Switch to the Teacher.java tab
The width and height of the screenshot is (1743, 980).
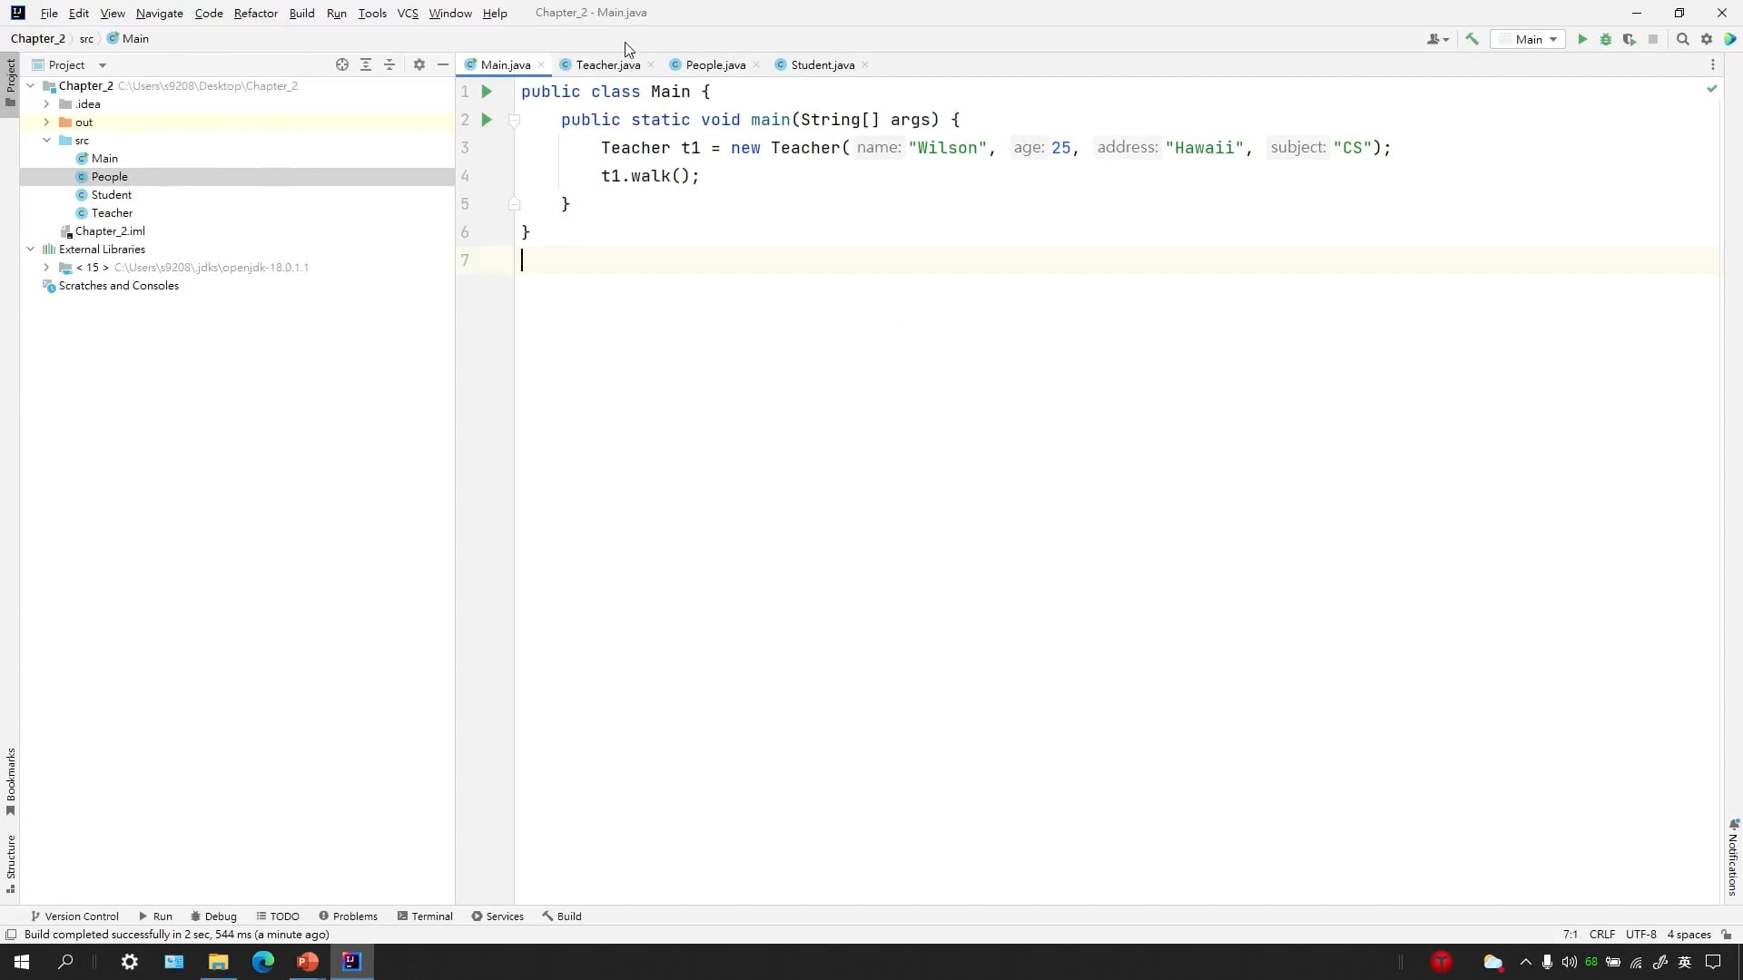[x=607, y=64]
